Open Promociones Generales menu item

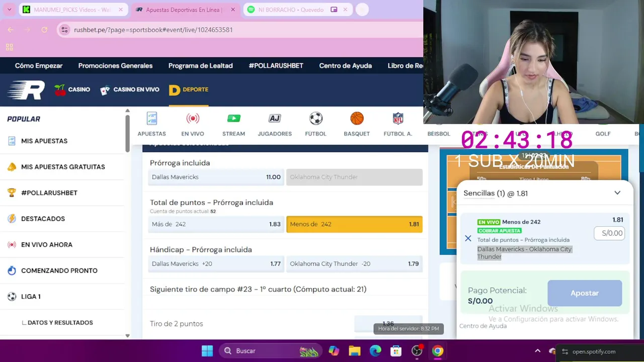115,66
